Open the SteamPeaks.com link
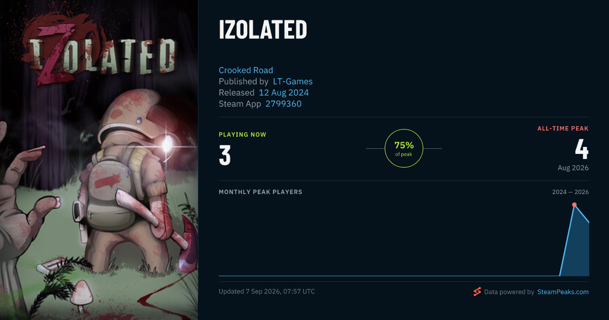Viewport: 609px width, 320px height. tap(563, 292)
